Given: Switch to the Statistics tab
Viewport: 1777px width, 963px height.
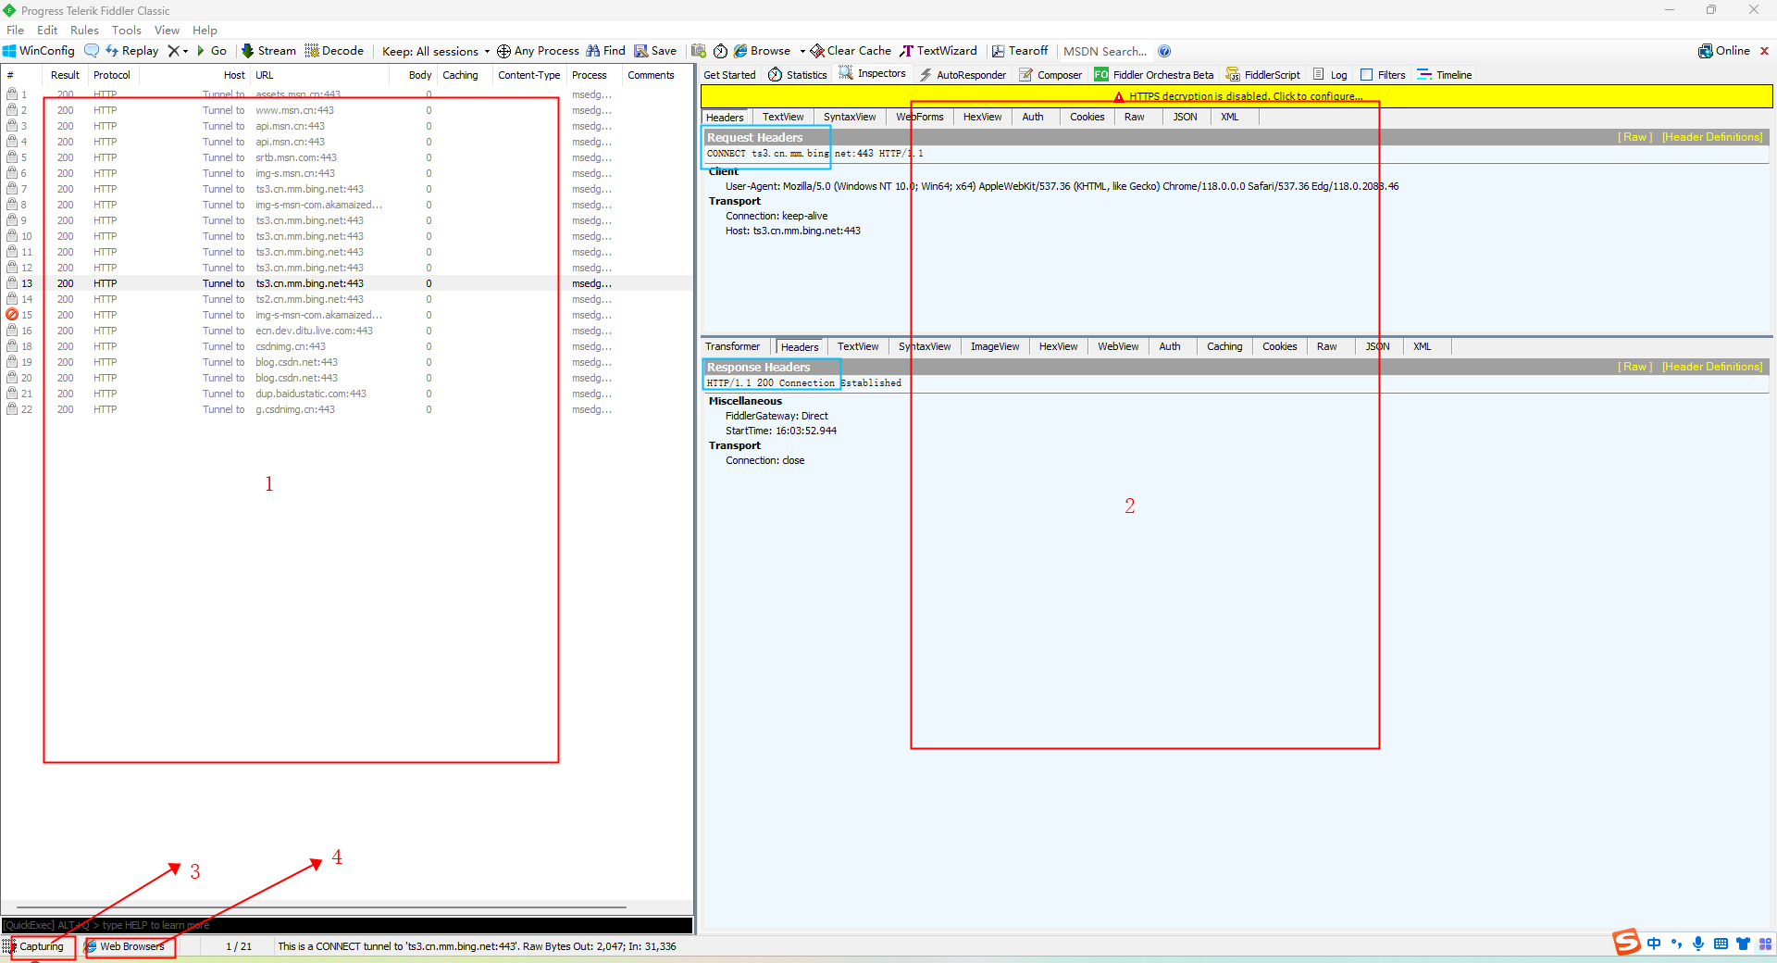Looking at the screenshot, I should pos(798,75).
